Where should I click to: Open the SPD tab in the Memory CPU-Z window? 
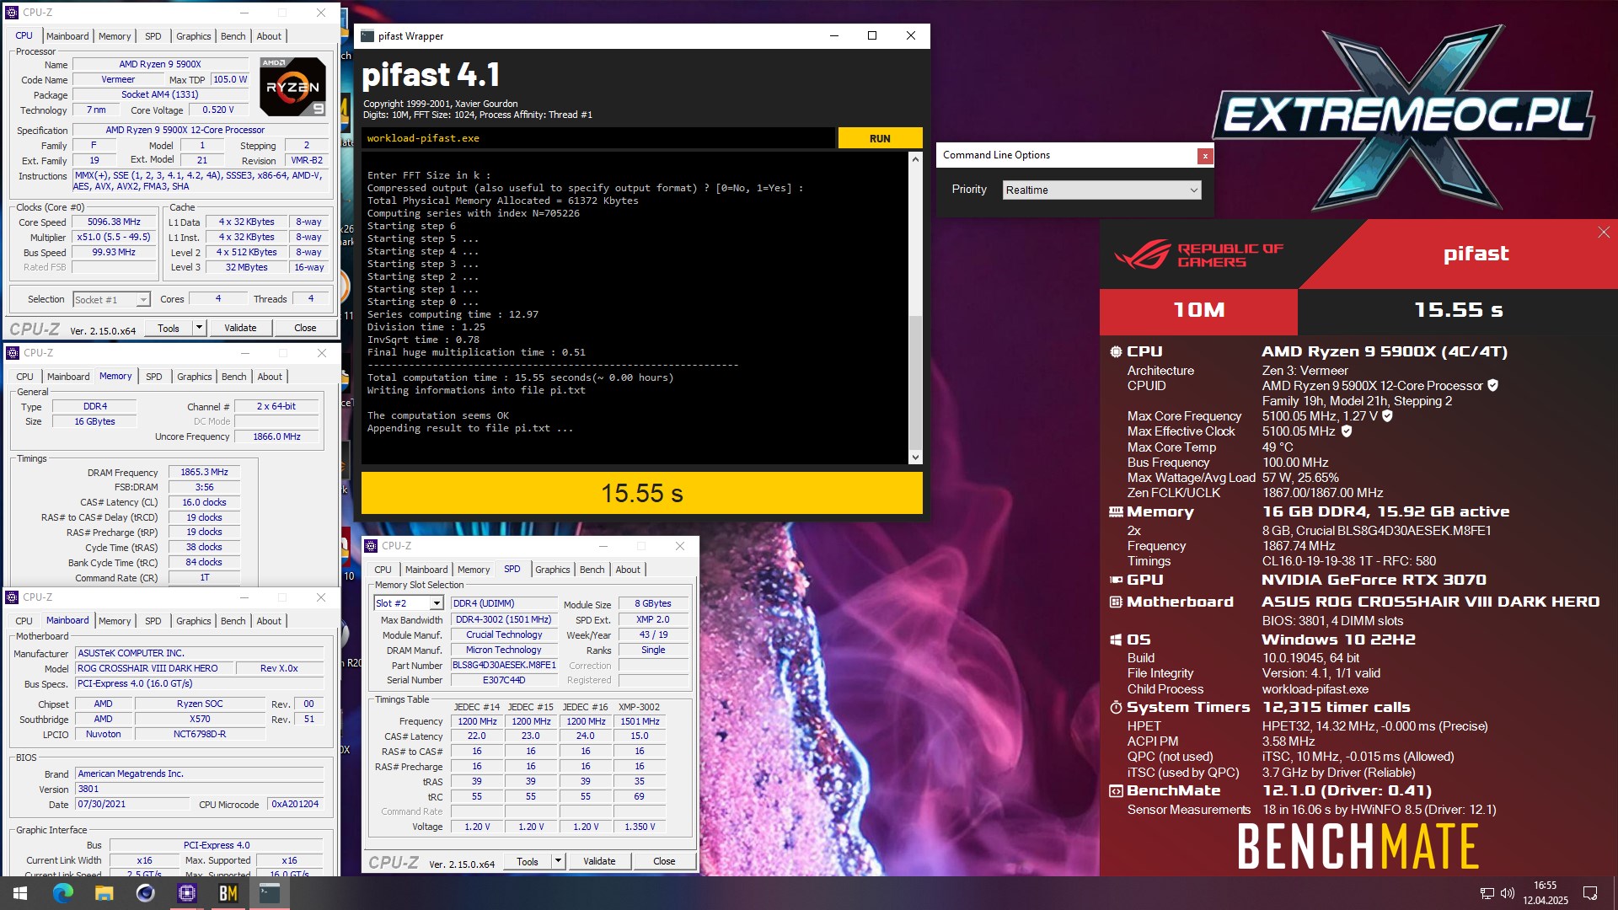(x=154, y=377)
